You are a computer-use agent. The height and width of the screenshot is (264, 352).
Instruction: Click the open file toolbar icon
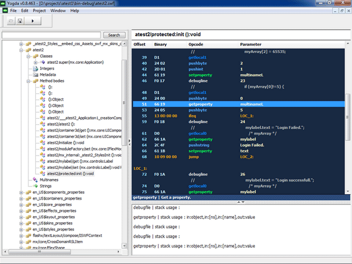10,21
